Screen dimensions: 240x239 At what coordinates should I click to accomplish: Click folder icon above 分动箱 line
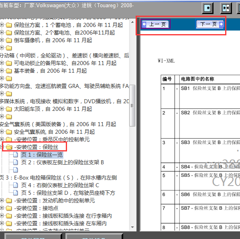[x=9, y=48]
